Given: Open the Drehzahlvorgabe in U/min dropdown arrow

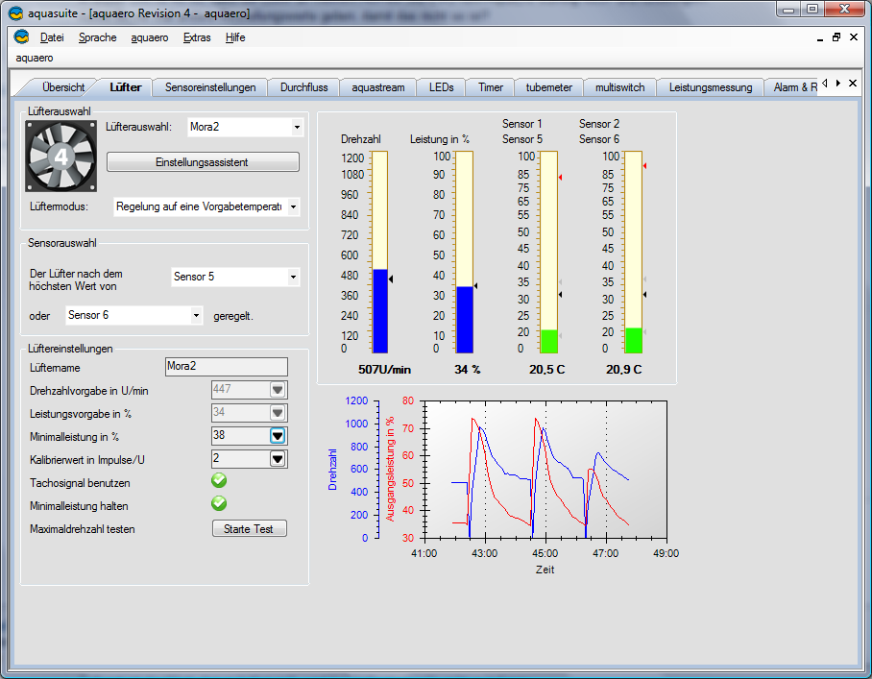Looking at the screenshot, I should 278,389.
